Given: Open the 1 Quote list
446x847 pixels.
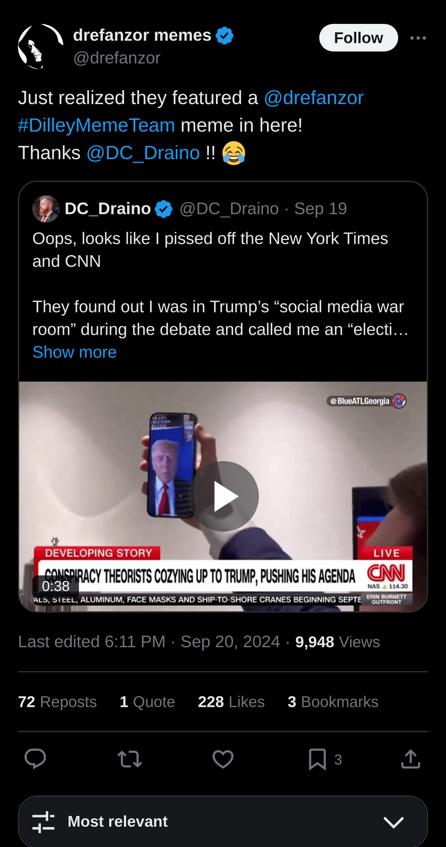Looking at the screenshot, I should [147, 701].
